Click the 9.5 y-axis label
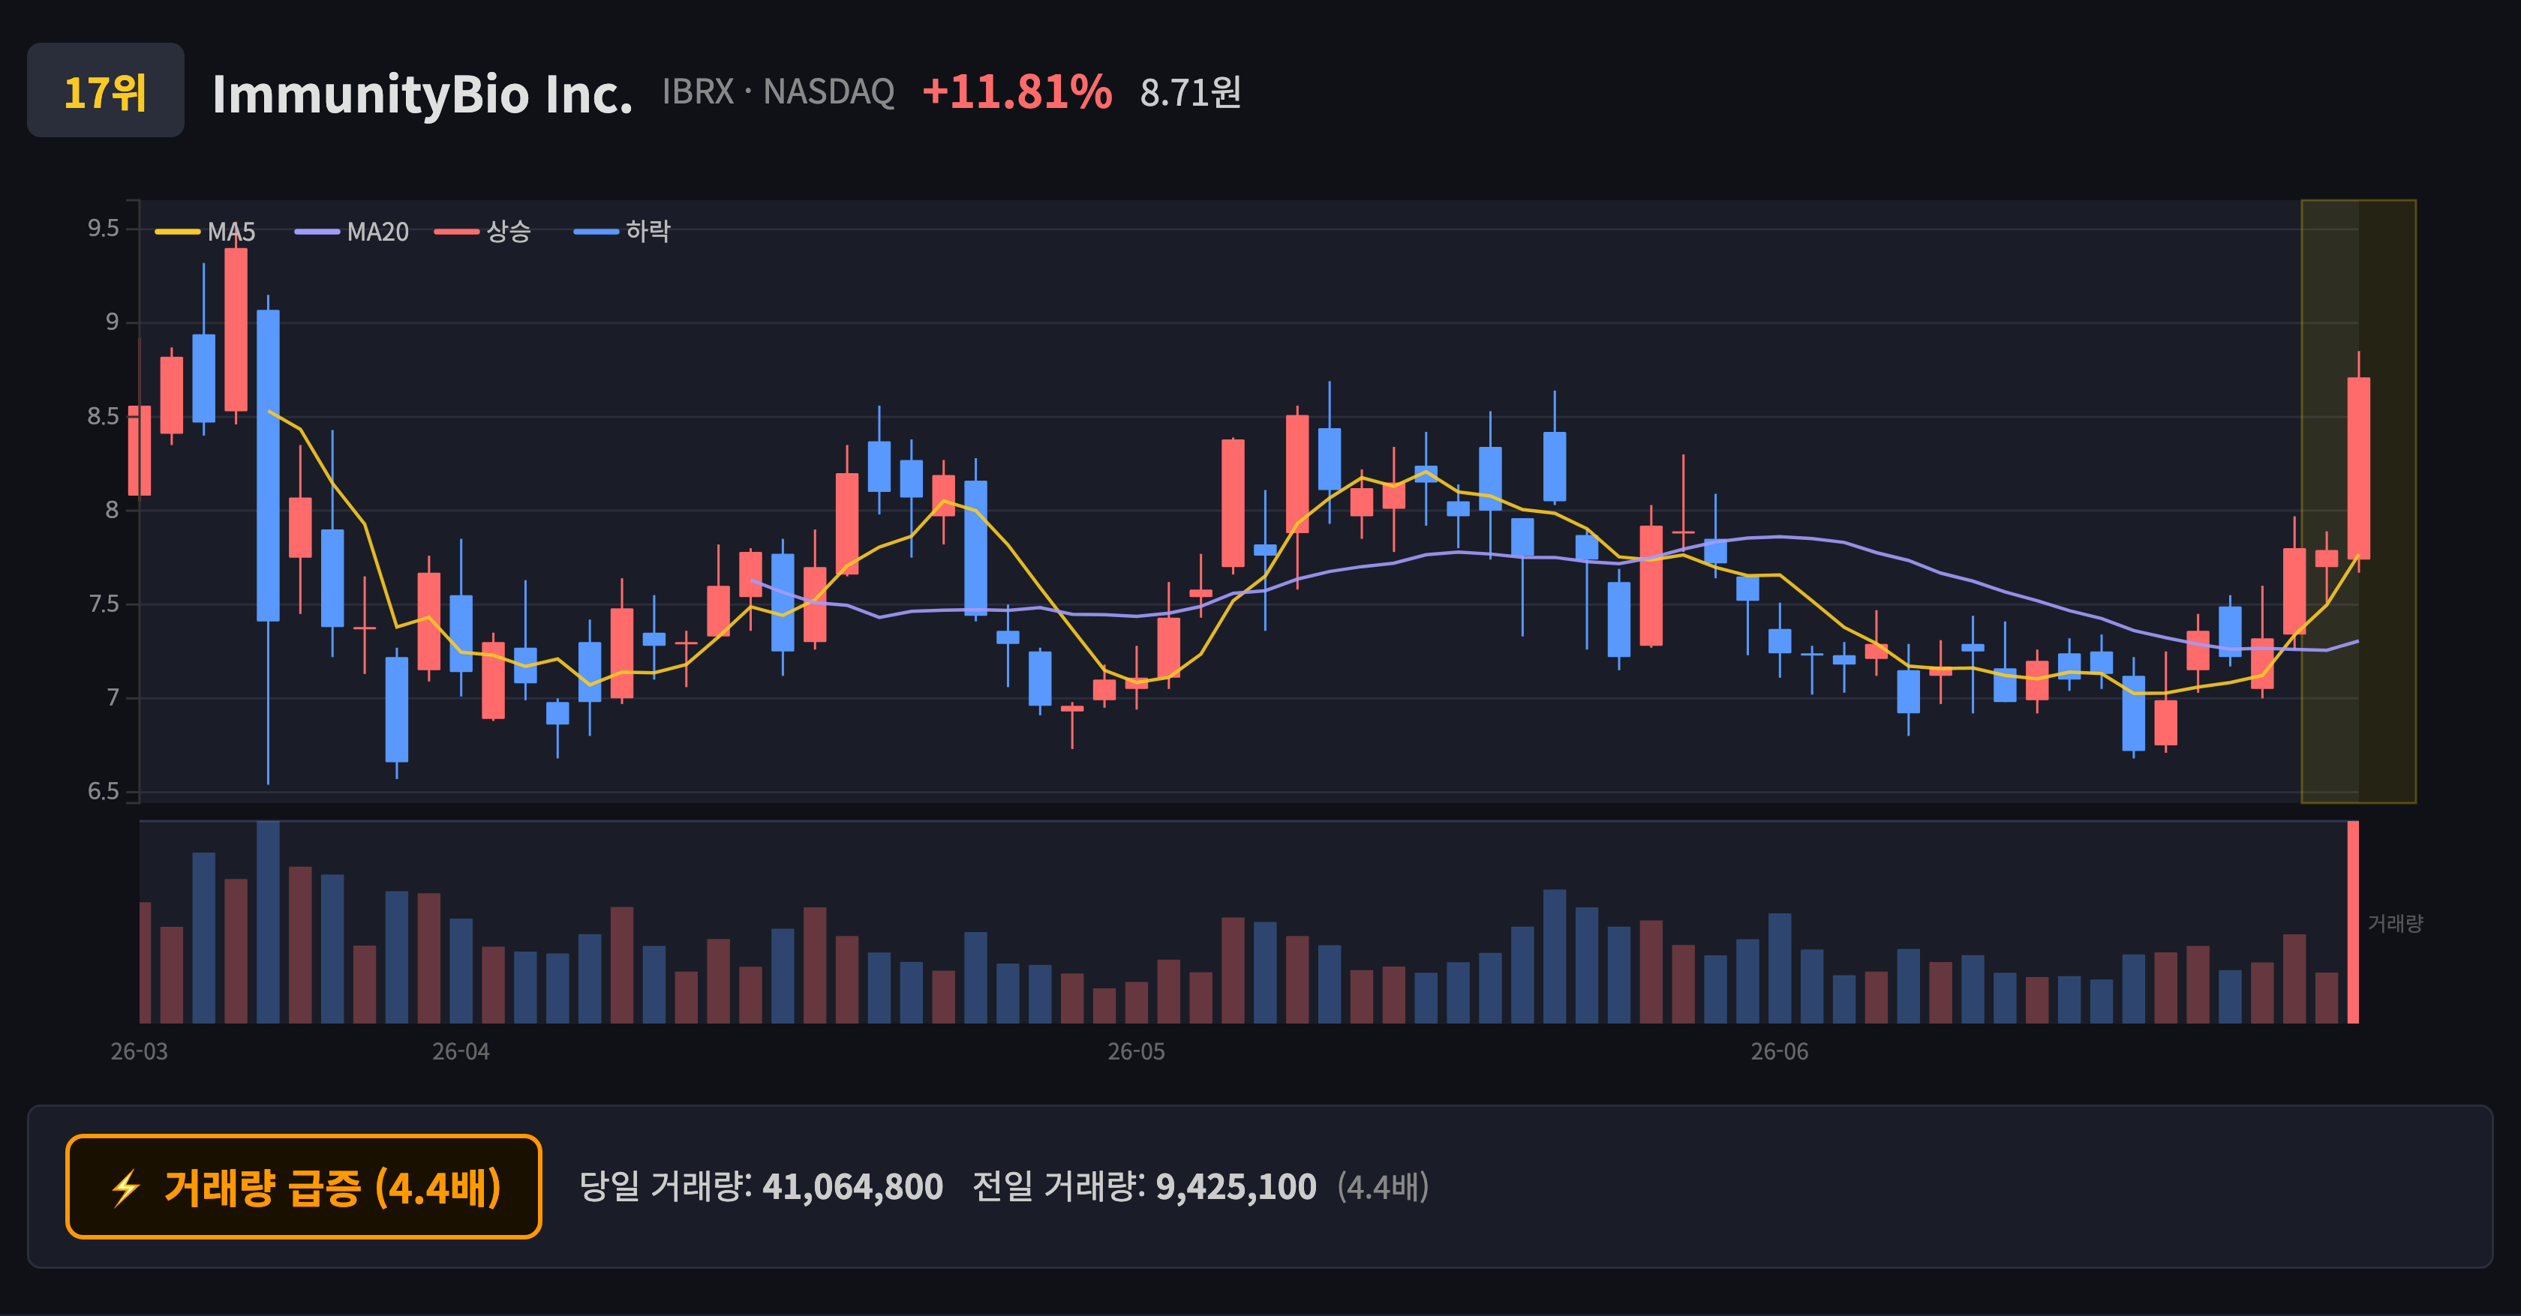2521x1316 pixels. point(103,229)
